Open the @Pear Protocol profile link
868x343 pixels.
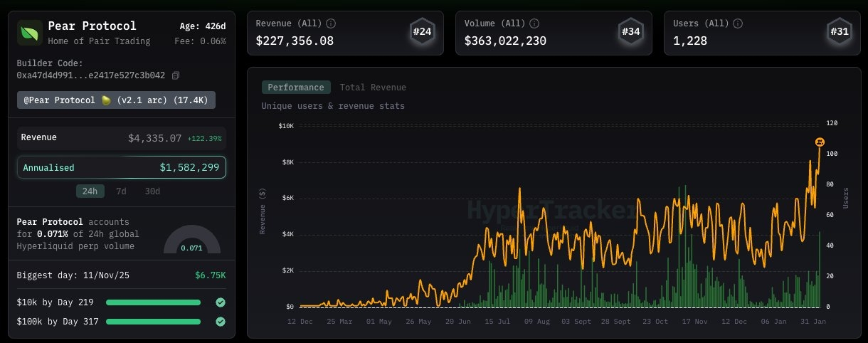coord(116,100)
